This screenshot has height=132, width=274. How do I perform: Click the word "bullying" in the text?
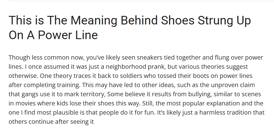199,94
